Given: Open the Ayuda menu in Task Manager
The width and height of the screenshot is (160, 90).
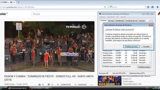Looking at the screenshot, I should coord(123,17).
